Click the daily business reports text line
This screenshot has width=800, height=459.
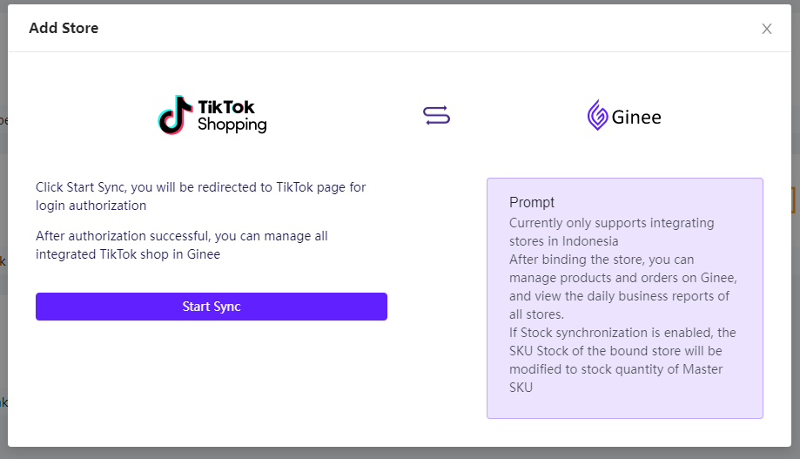tap(620, 296)
